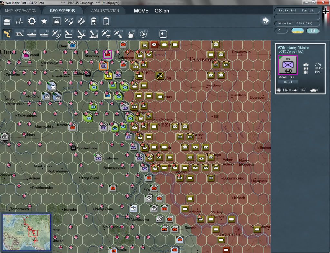Click the Rasskazovo town label
Screen dimensions: 330x253
pyautogui.click(x=241, y=52)
